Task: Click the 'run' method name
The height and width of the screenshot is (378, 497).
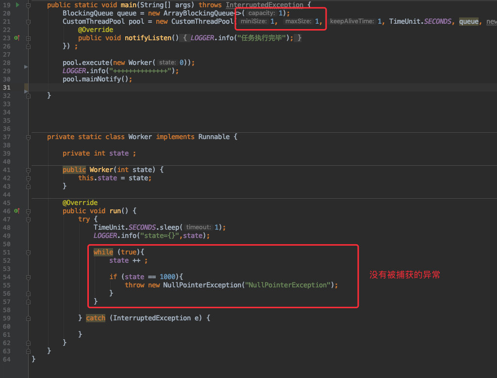Action: point(115,211)
